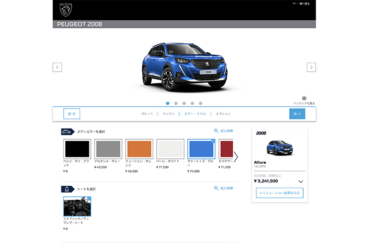The image size is (369, 247).
Task: Choose the blue body colour swatch
Action: tap(201, 149)
